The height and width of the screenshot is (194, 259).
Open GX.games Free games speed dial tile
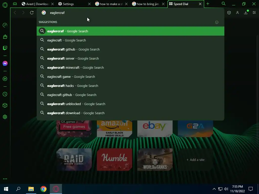74,129
